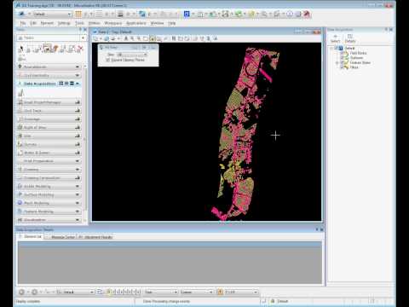Adjust the Fit View files slider

coord(132,55)
